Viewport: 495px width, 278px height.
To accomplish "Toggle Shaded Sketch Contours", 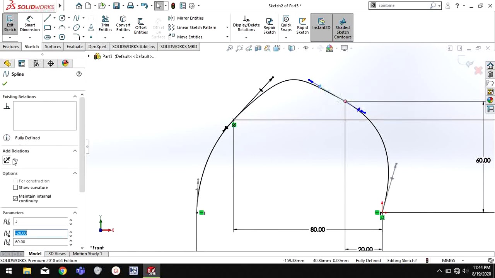I will pos(343,28).
